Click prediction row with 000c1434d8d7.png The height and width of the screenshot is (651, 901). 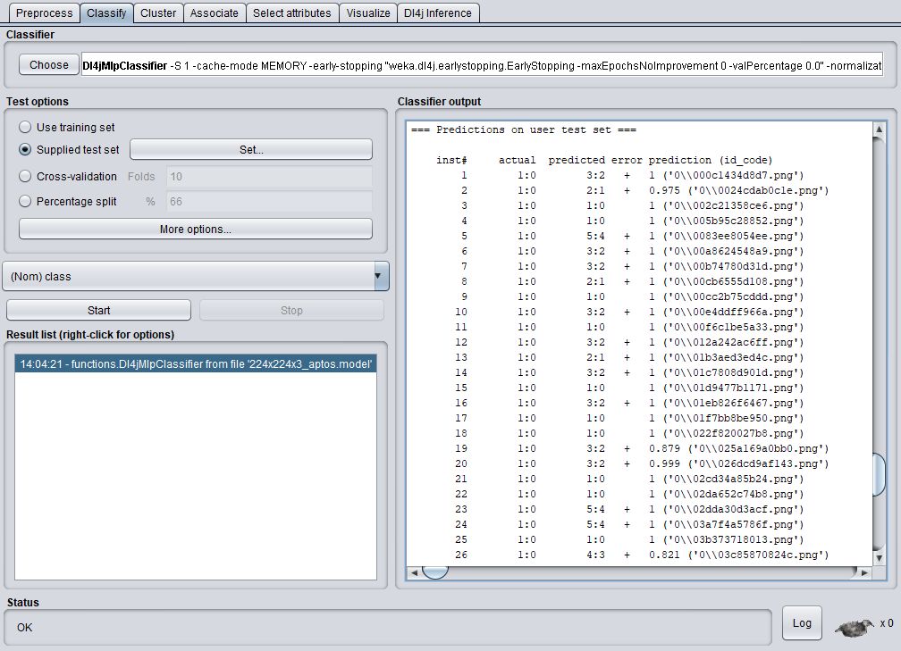coord(620,175)
